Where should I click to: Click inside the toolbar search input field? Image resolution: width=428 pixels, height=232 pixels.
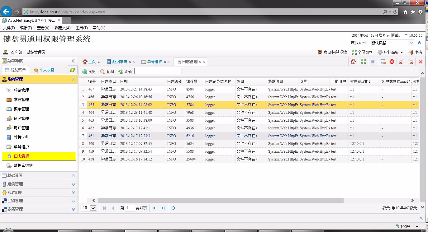tap(158, 71)
